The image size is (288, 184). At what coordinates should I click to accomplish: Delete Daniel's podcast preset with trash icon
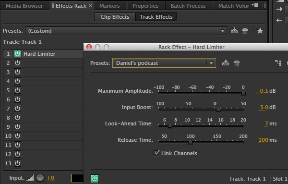[237, 63]
